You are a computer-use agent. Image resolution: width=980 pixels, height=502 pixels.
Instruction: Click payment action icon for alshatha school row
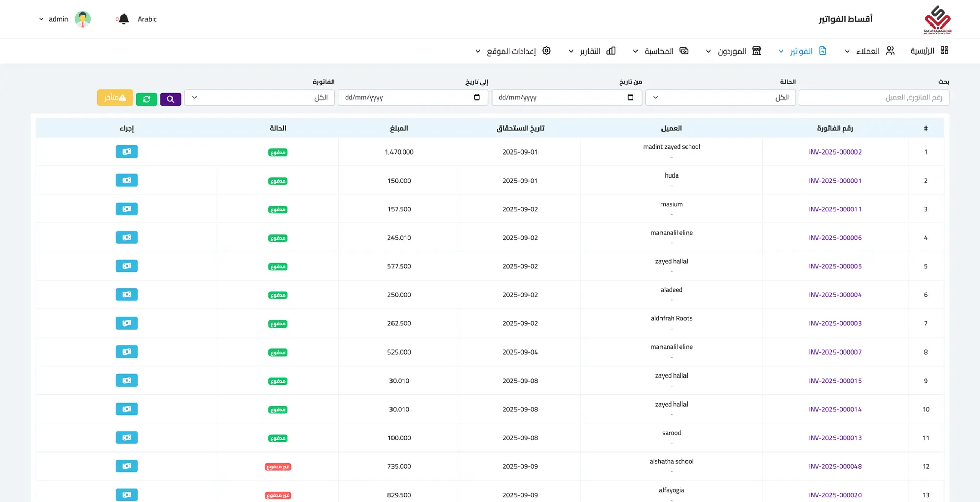(x=127, y=466)
